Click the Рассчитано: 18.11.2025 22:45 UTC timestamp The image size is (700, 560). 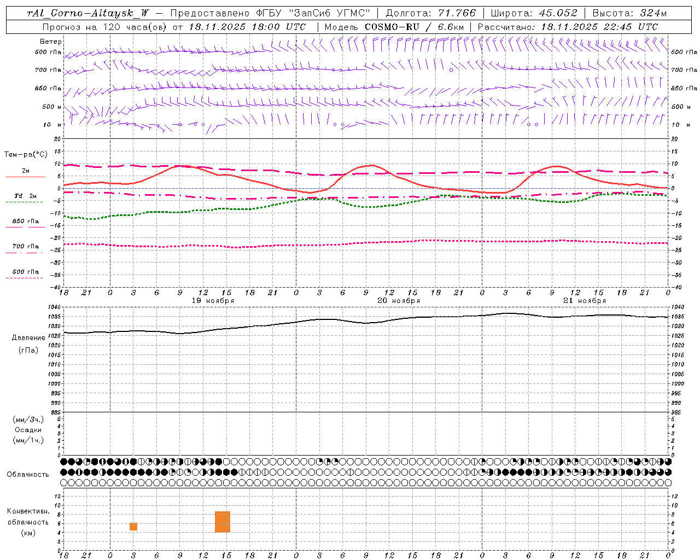point(568,27)
